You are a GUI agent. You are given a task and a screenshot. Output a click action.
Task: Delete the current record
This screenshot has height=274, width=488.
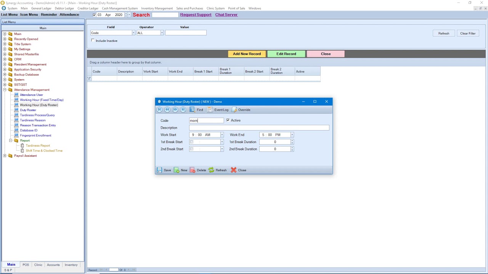click(x=198, y=170)
